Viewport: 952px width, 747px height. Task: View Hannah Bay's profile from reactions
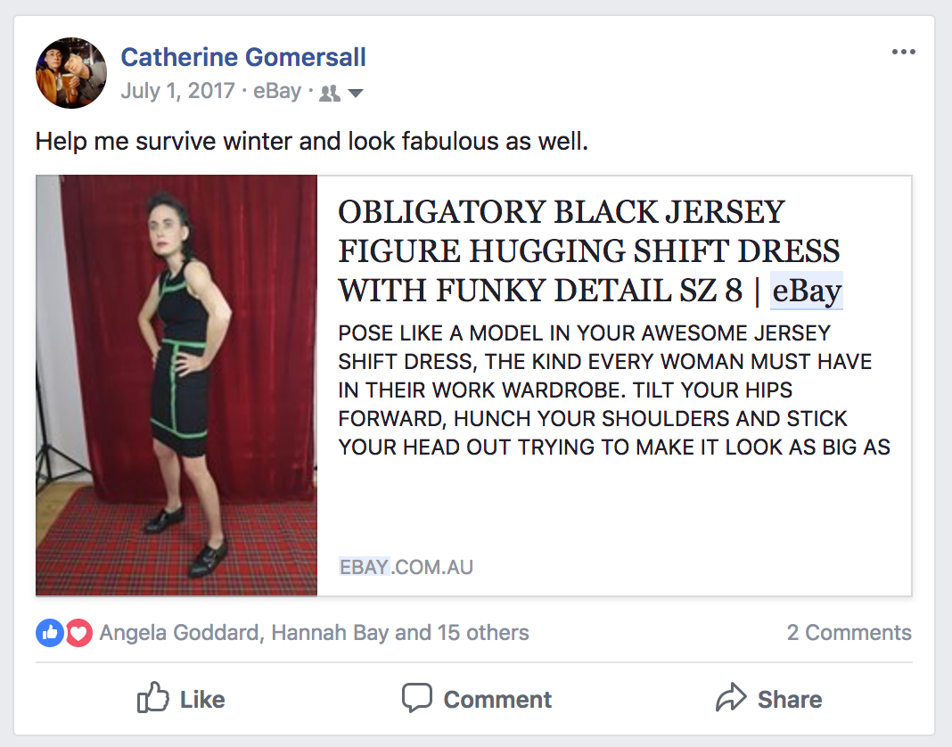(330, 633)
